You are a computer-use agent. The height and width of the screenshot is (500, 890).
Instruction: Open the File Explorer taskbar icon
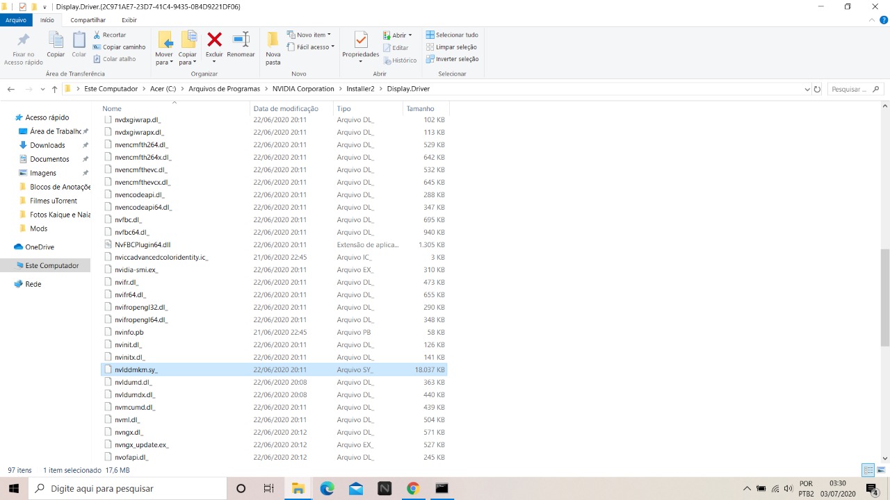(x=298, y=488)
